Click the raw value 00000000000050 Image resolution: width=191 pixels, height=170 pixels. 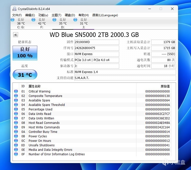tap(158, 136)
